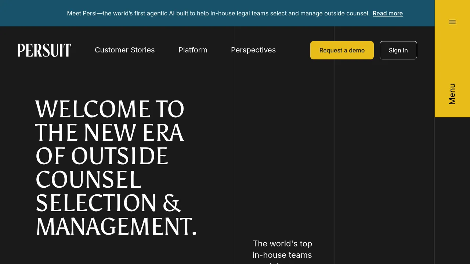Screen dimensions: 470x264
Task: Click the Sign in button
Action: (x=398, y=50)
